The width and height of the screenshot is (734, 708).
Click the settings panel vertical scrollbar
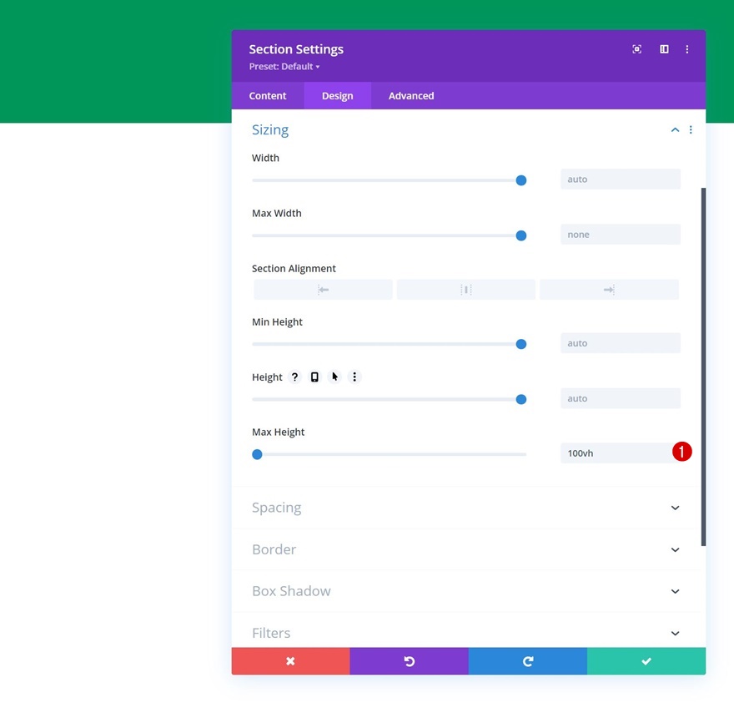(703, 367)
